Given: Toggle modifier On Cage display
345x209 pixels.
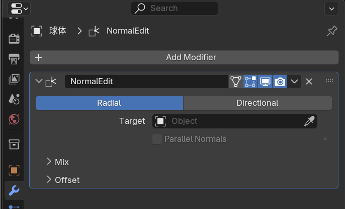Looking at the screenshot, I should 236,81.
